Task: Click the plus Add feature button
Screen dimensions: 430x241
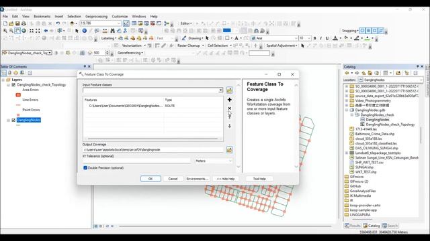Action: point(230,100)
